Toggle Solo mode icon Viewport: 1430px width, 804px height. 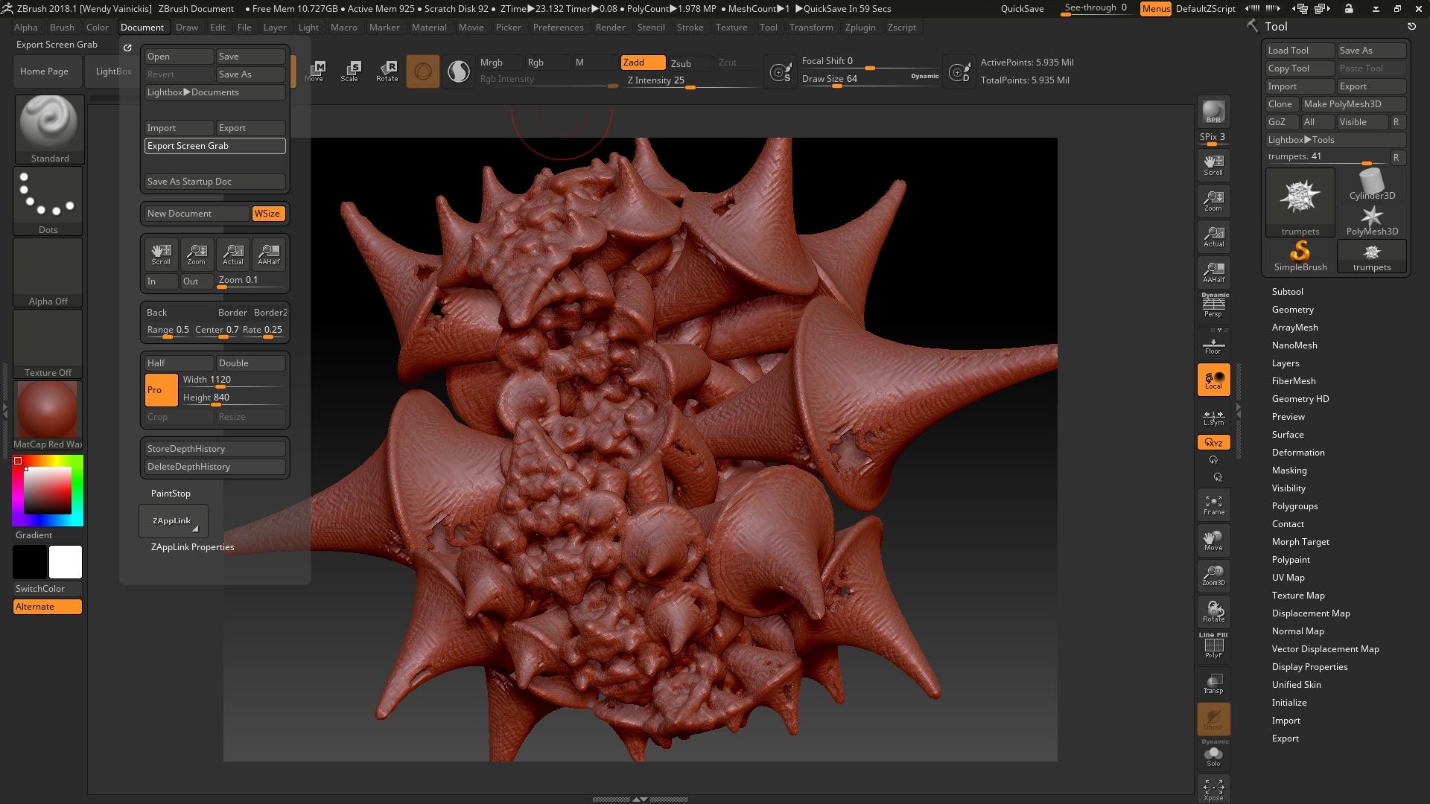1213,753
